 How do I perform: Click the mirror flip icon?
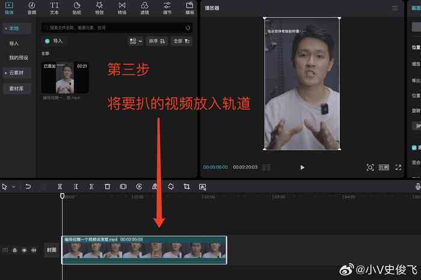[x=155, y=186]
